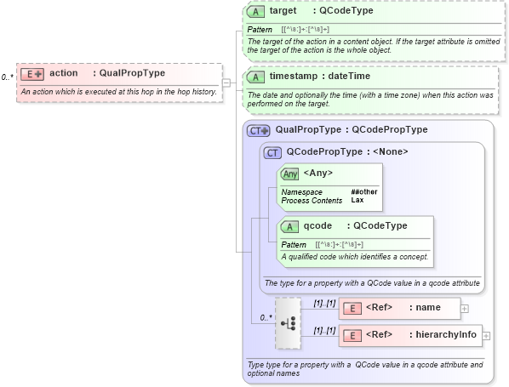Click the E+ icon of action element

[32, 74]
